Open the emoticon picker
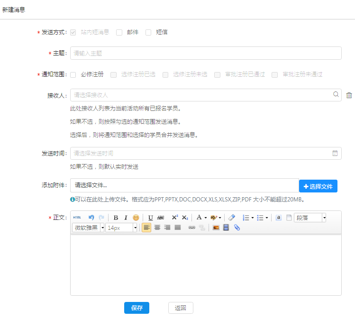 136,218
